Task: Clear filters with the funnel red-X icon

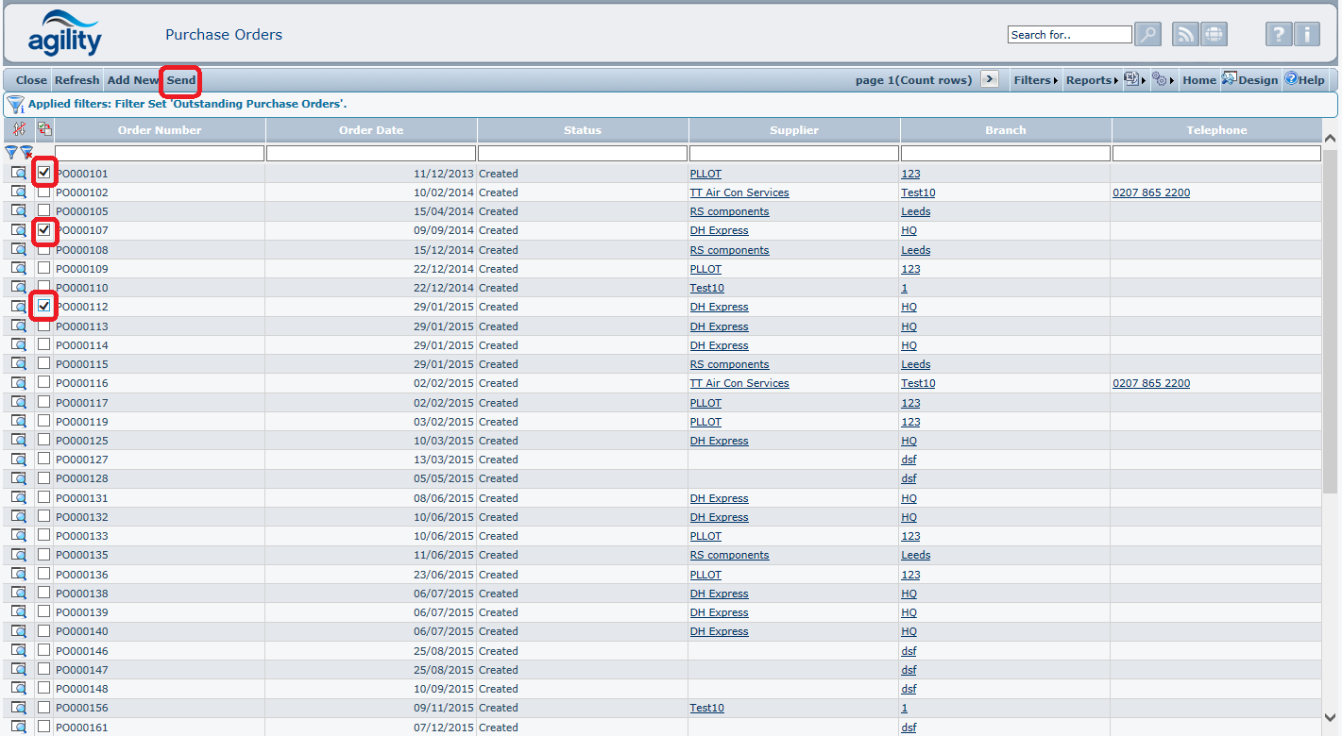Action: click(27, 152)
